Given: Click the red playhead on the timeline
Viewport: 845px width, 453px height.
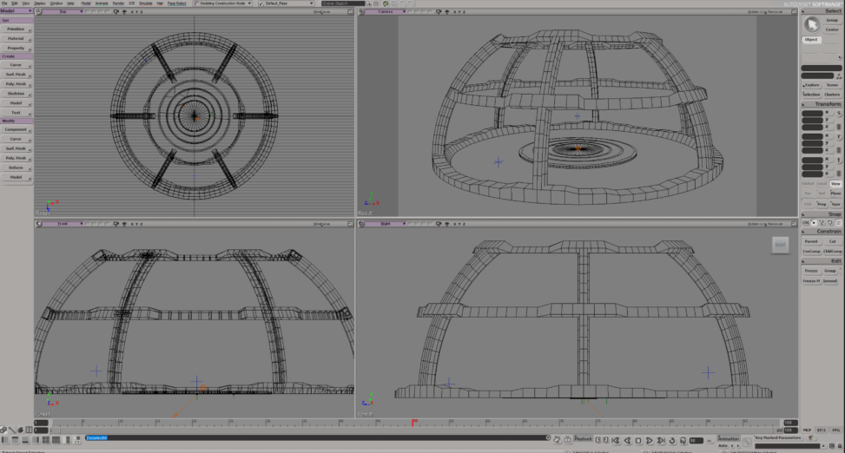Looking at the screenshot, I should pyautogui.click(x=413, y=423).
